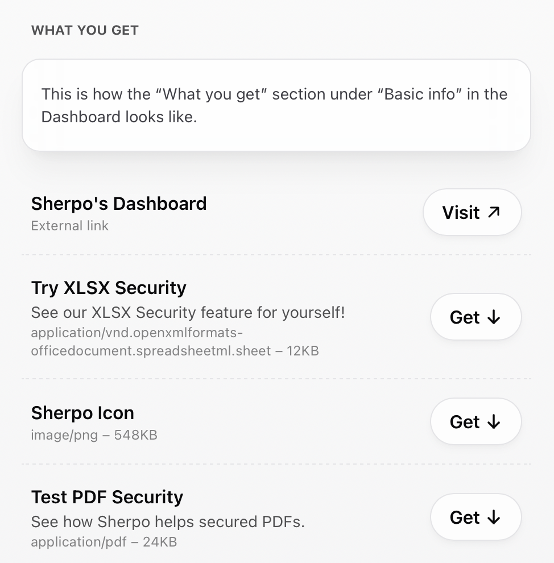Select the Sherpo Icon image entry
554x563 pixels.
pyautogui.click(x=82, y=413)
